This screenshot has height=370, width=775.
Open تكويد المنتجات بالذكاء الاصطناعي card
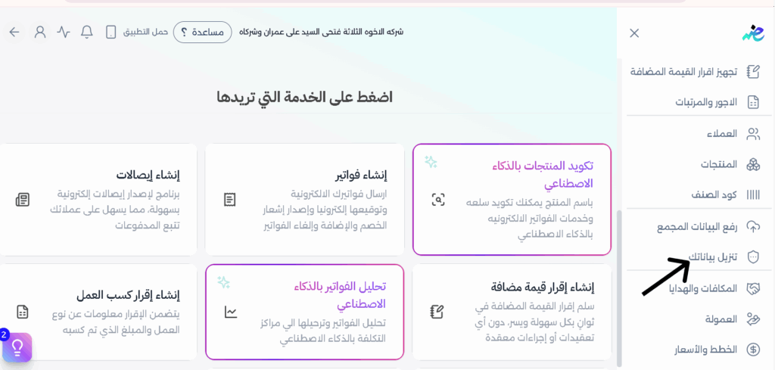coord(512,200)
